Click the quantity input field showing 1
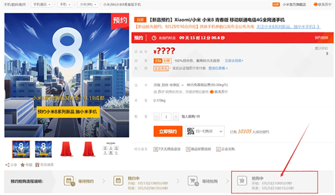 [x=166, y=116]
